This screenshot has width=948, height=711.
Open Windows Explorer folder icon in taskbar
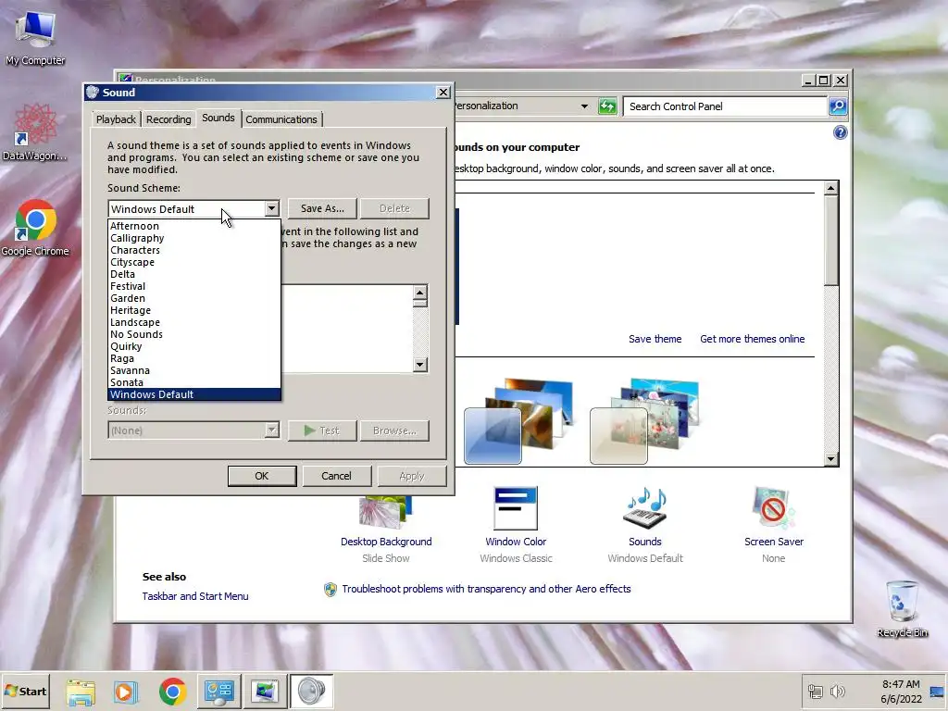(81, 691)
